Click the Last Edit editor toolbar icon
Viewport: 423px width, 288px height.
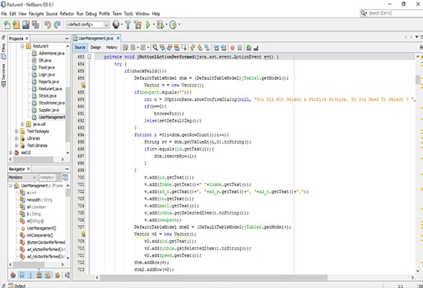pyautogui.click(x=125, y=48)
